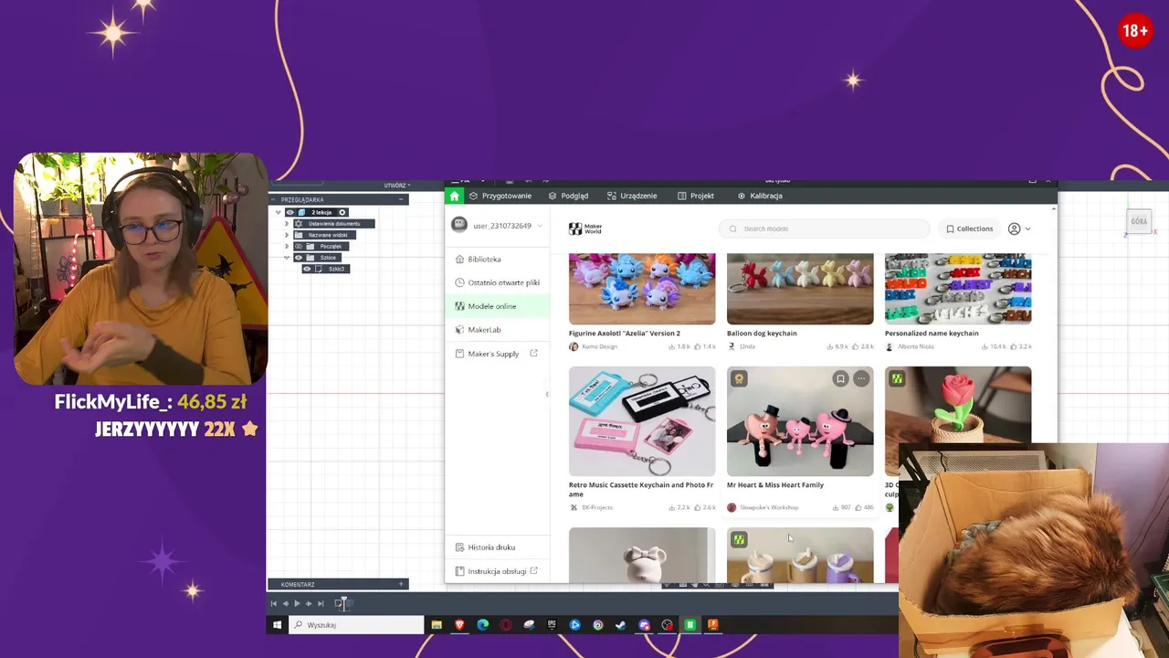Open the profile avatar menu
Screen dimensions: 1169x658
pos(1018,228)
